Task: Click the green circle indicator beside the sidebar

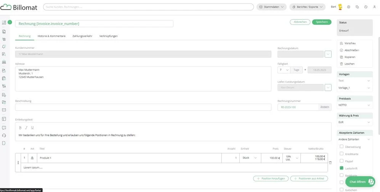Action: click(10, 22)
